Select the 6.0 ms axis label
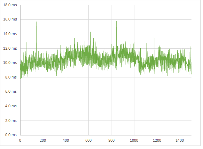This screenshot has width=203, height=149. click(11, 92)
